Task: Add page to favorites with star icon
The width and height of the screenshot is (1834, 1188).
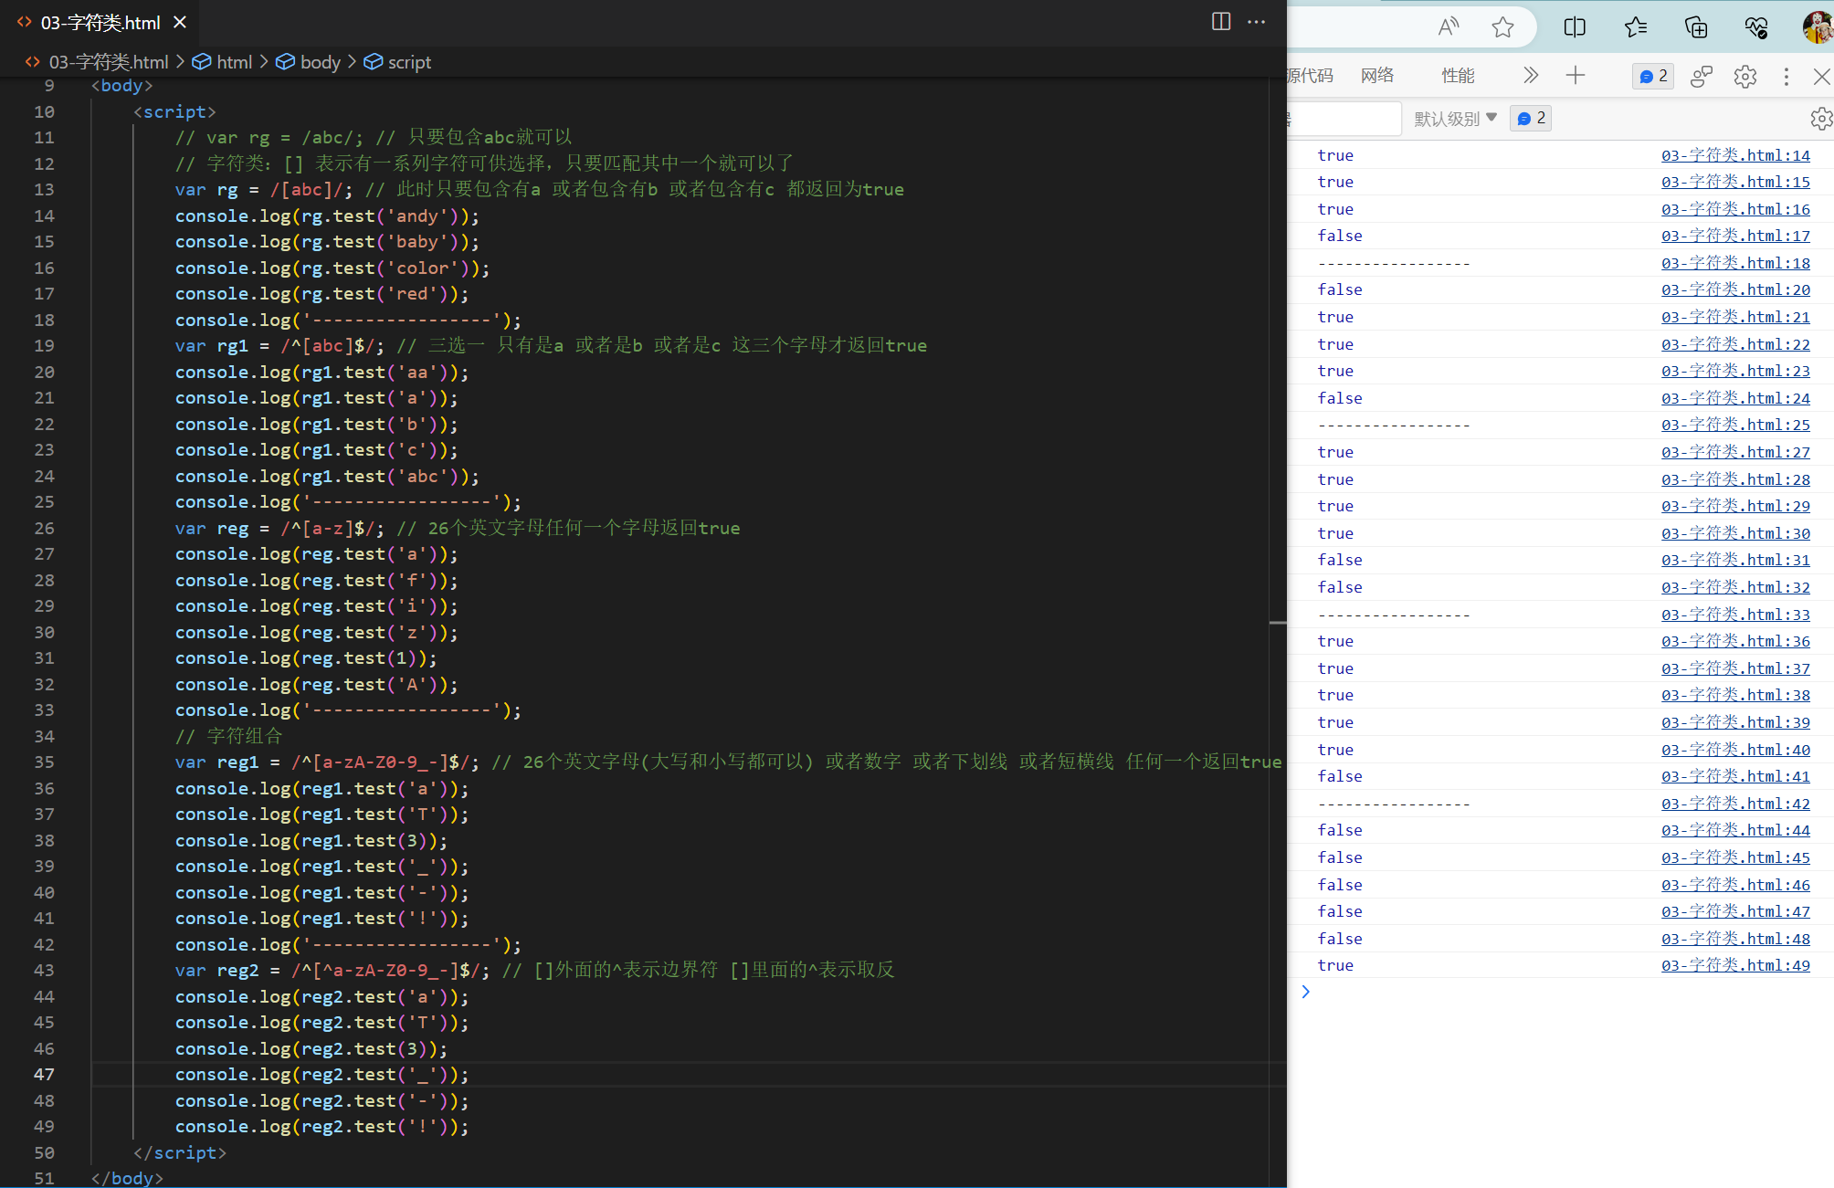Action: pyautogui.click(x=1502, y=26)
